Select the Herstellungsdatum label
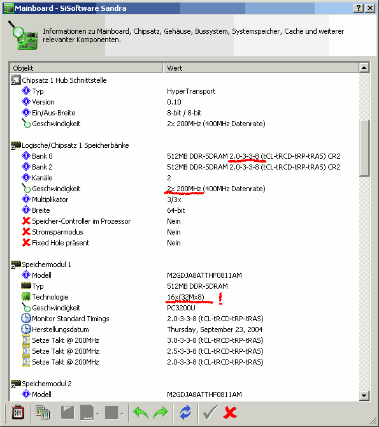The image size is (379, 427). click(x=61, y=329)
